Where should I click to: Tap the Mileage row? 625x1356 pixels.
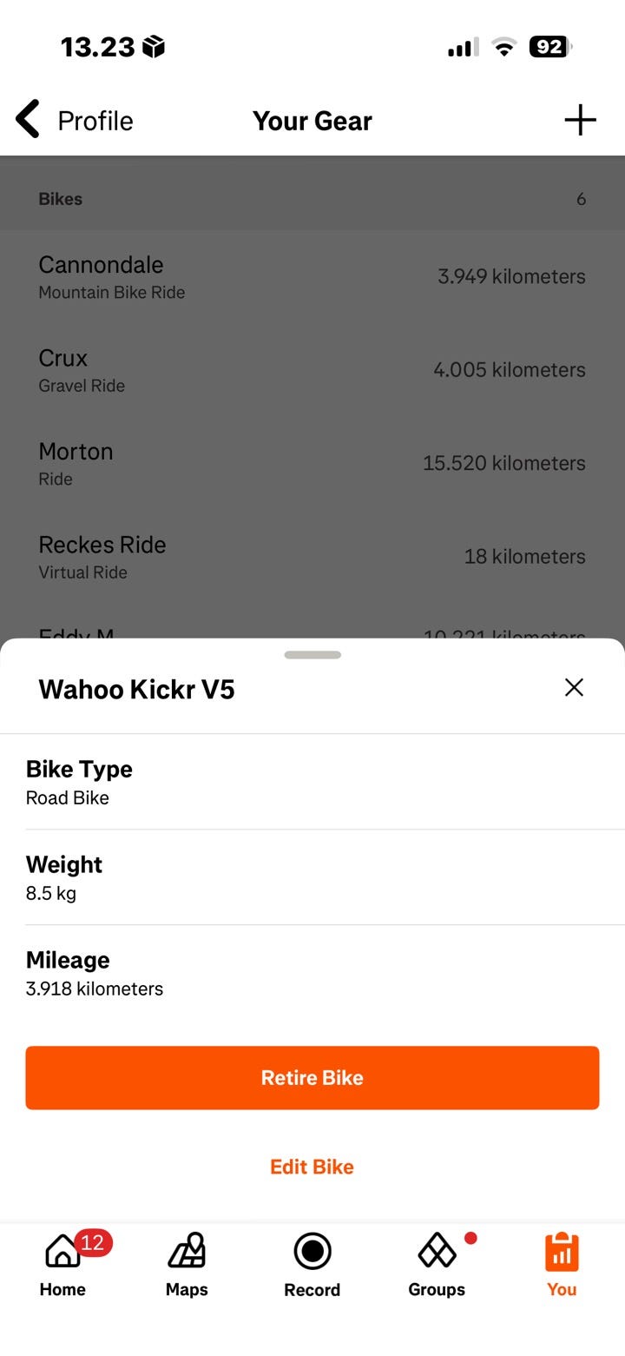(312, 973)
